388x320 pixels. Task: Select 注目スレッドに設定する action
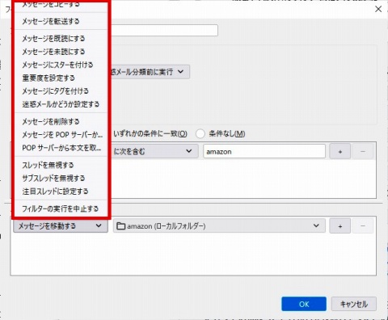(61, 192)
